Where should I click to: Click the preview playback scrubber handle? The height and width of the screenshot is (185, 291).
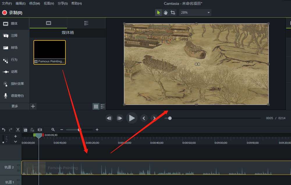coord(170,118)
